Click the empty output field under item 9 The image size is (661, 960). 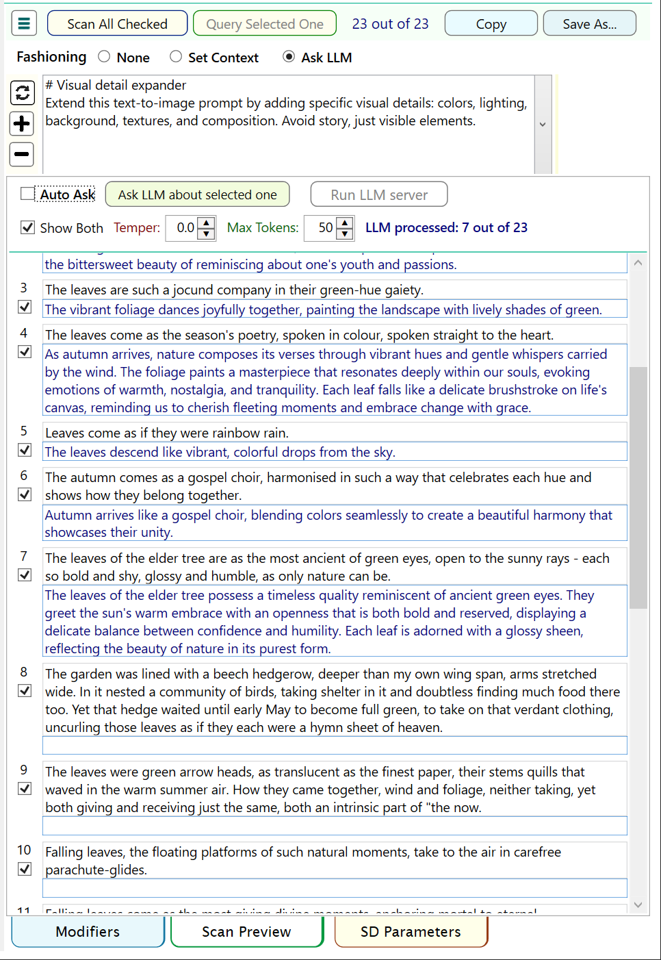tap(335, 826)
